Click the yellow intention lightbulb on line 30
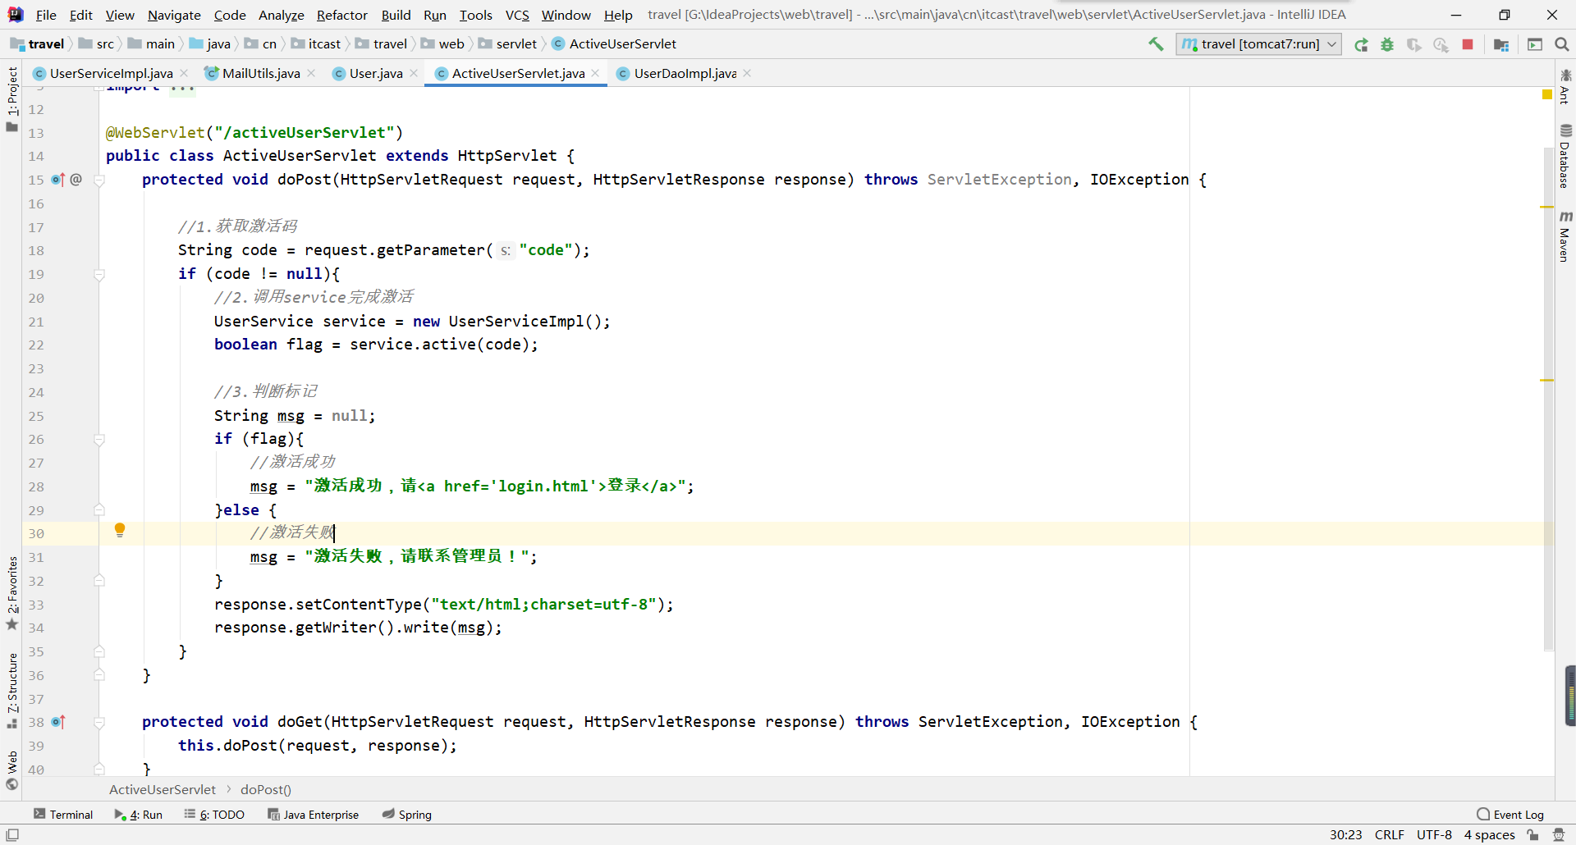Image resolution: width=1576 pixels, height=845 pixels. click(x=120, y=530)
